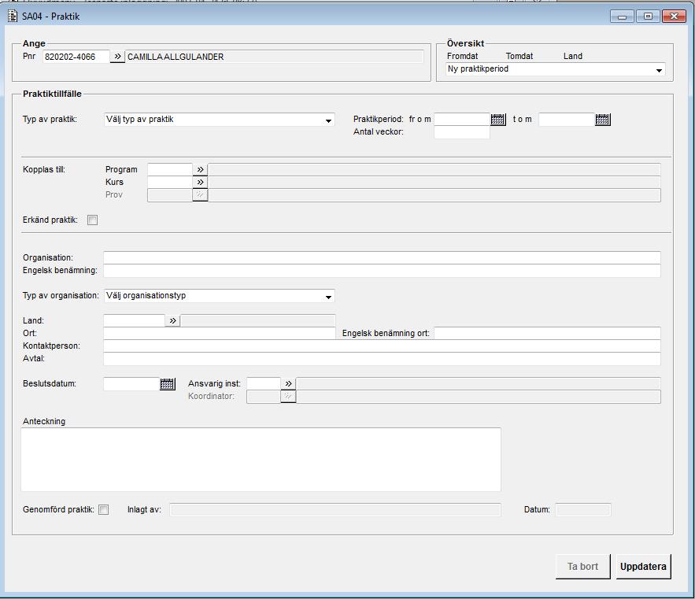Click the Program code field
695x599 pixels.
click(170, 169)
